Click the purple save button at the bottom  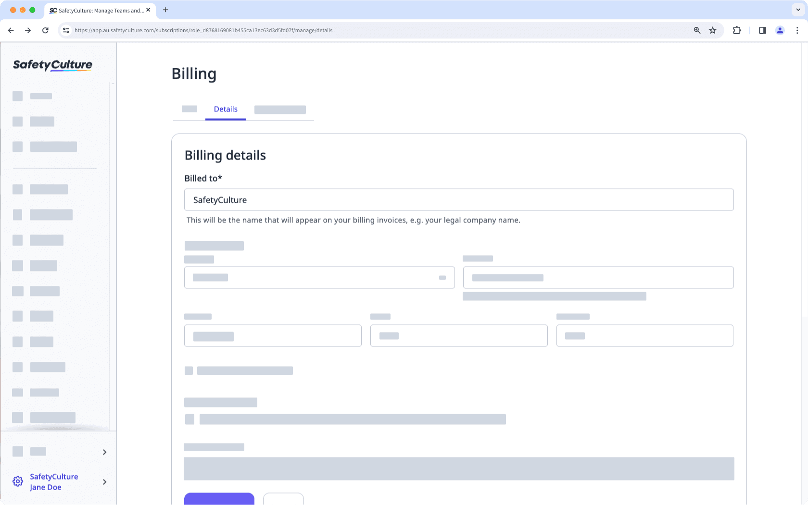219,500
